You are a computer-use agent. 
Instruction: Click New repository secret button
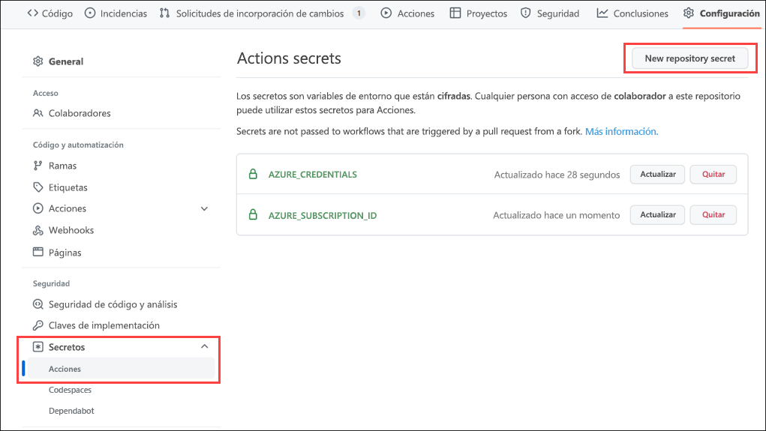[x=689, y=58]
